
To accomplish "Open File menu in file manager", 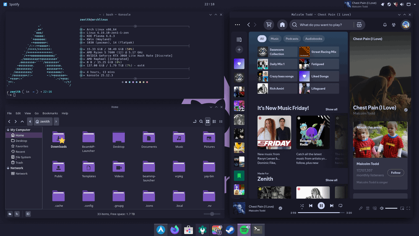I will click(9, 113).
